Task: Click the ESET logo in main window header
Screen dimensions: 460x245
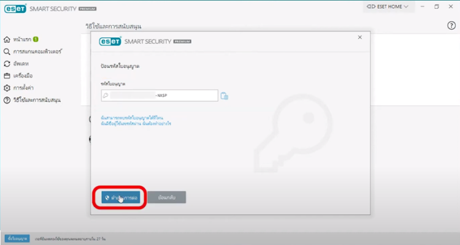Action: coord(15,9)
